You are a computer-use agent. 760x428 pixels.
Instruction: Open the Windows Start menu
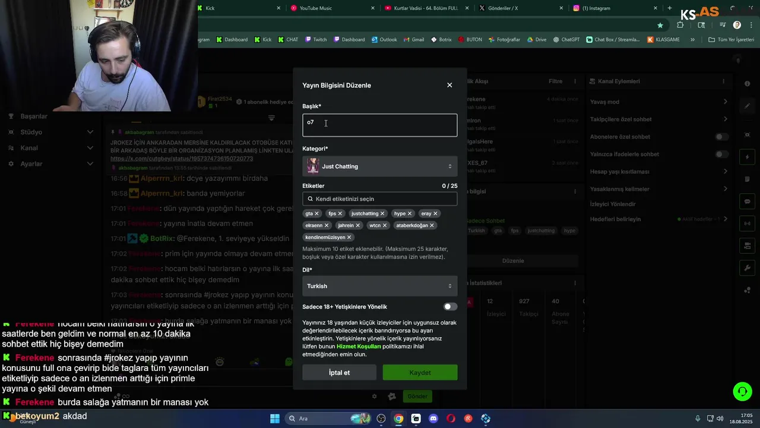(275, 418)
